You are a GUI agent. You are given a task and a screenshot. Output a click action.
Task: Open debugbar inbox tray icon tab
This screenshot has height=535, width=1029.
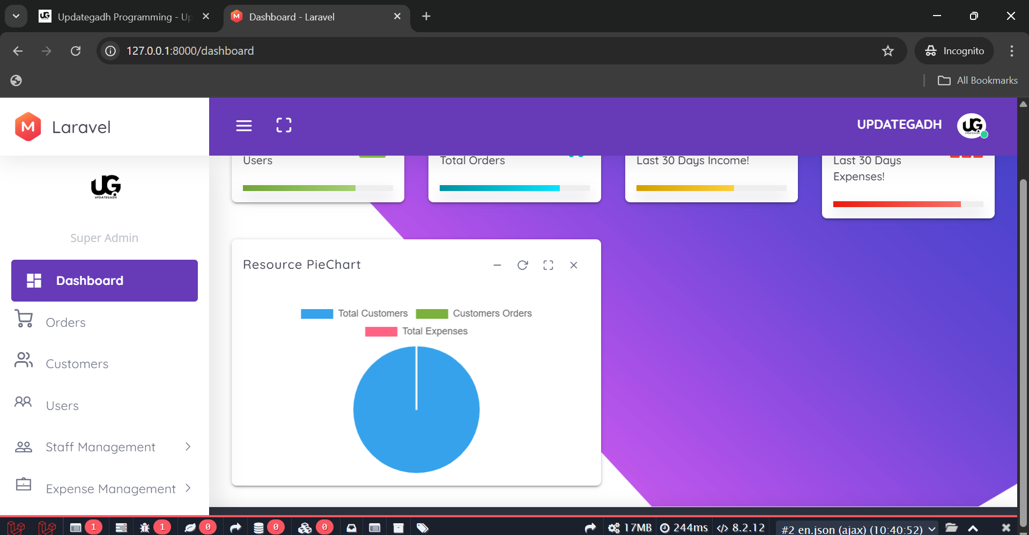pos(352,528)
